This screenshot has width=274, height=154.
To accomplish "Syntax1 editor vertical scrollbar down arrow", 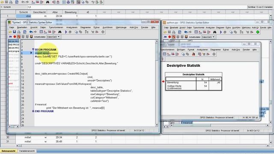I will pyautogui.click(x=157, y=125).
